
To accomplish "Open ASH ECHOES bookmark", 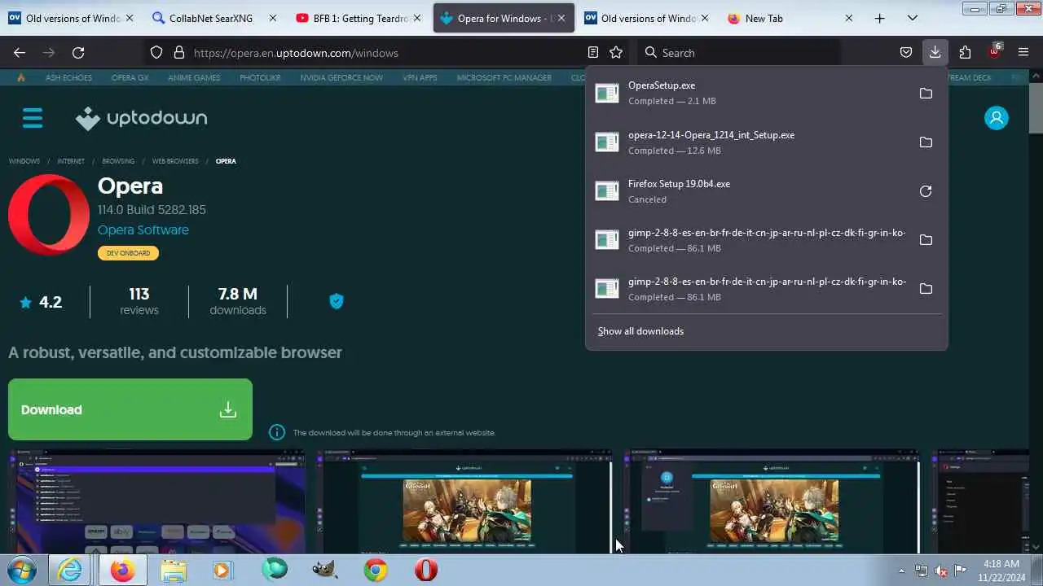I will 67,77.
